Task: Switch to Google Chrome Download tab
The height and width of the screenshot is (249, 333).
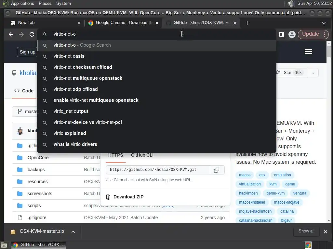Action: point(123,23)
